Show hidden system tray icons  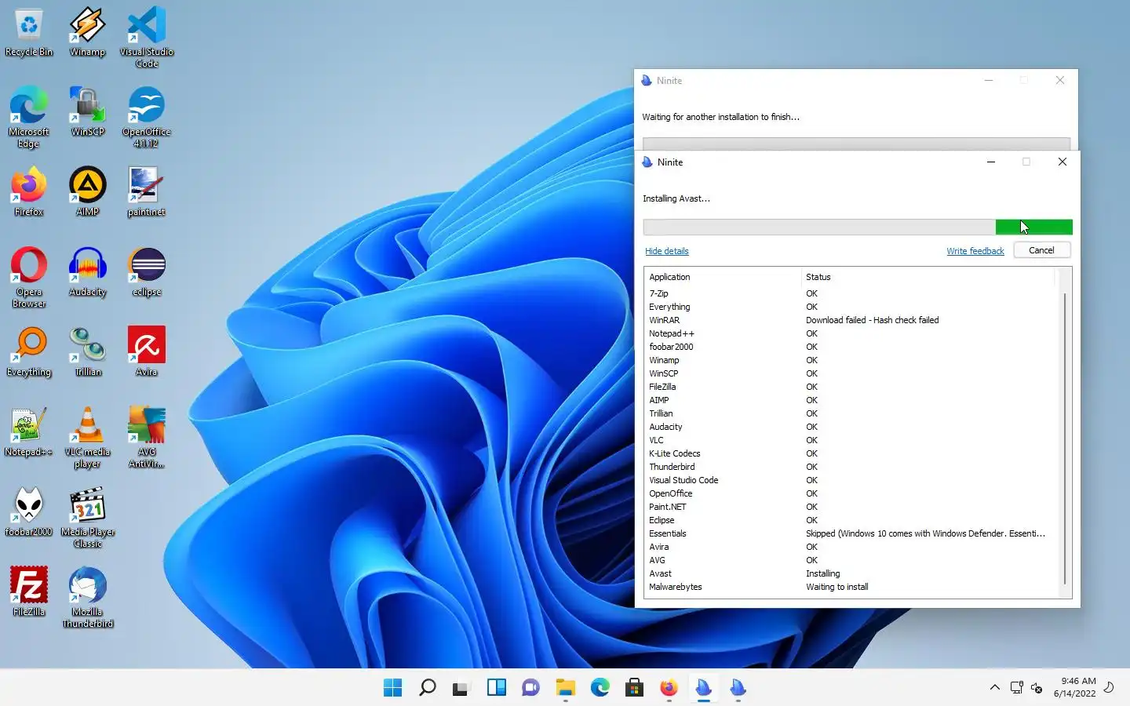(994, 688)
